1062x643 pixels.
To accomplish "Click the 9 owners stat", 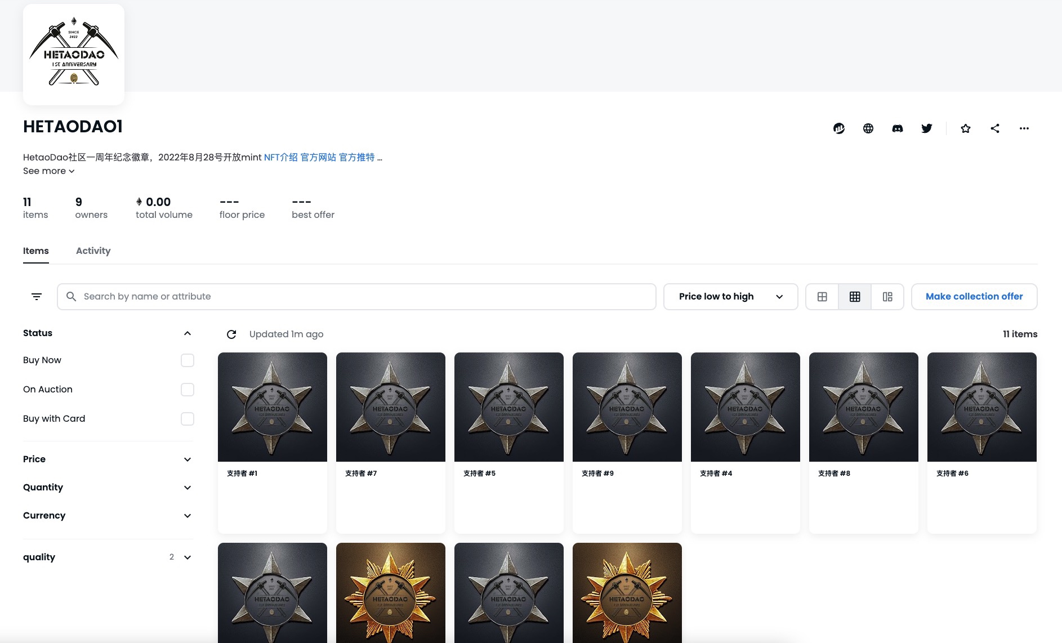I will [91, 208].
